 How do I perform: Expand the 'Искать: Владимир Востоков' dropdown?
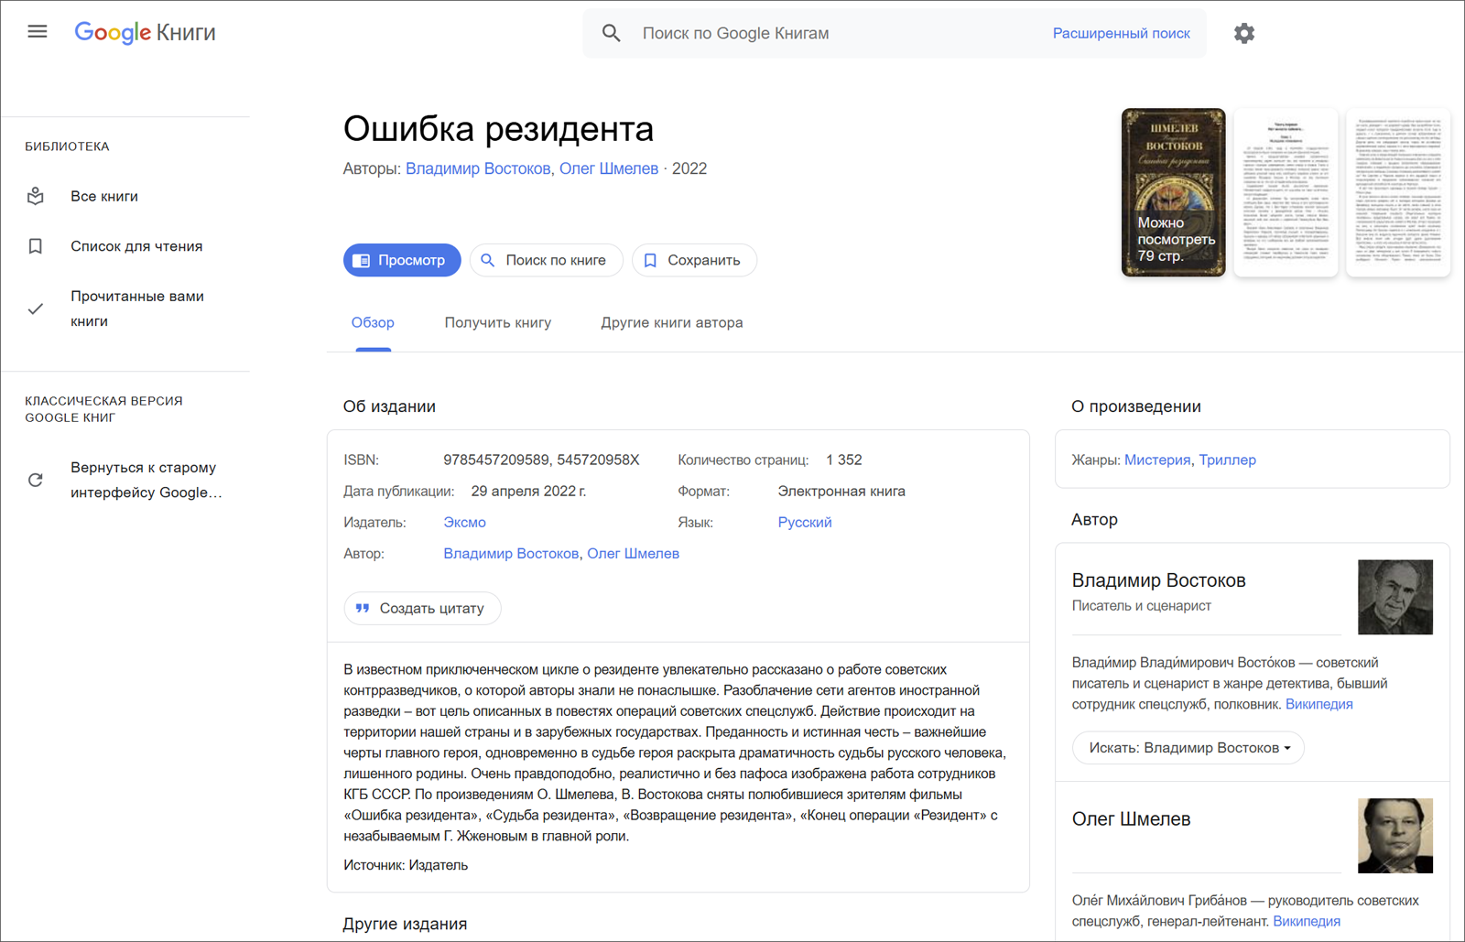[1188, 748]
